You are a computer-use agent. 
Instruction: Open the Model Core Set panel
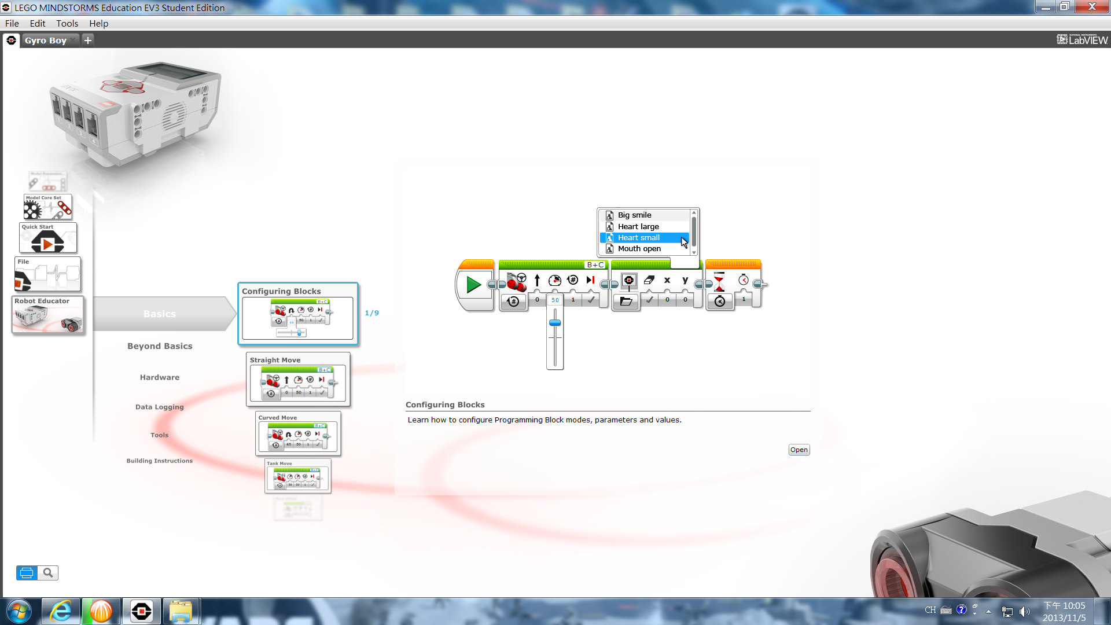(48, 207)
